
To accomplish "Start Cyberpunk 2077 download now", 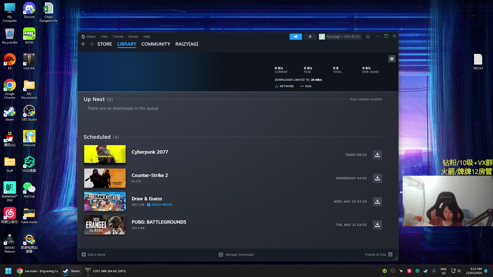I will [x=377, y=155].
